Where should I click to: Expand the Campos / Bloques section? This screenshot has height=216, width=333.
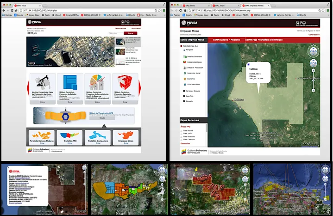(x=184, y=91)
